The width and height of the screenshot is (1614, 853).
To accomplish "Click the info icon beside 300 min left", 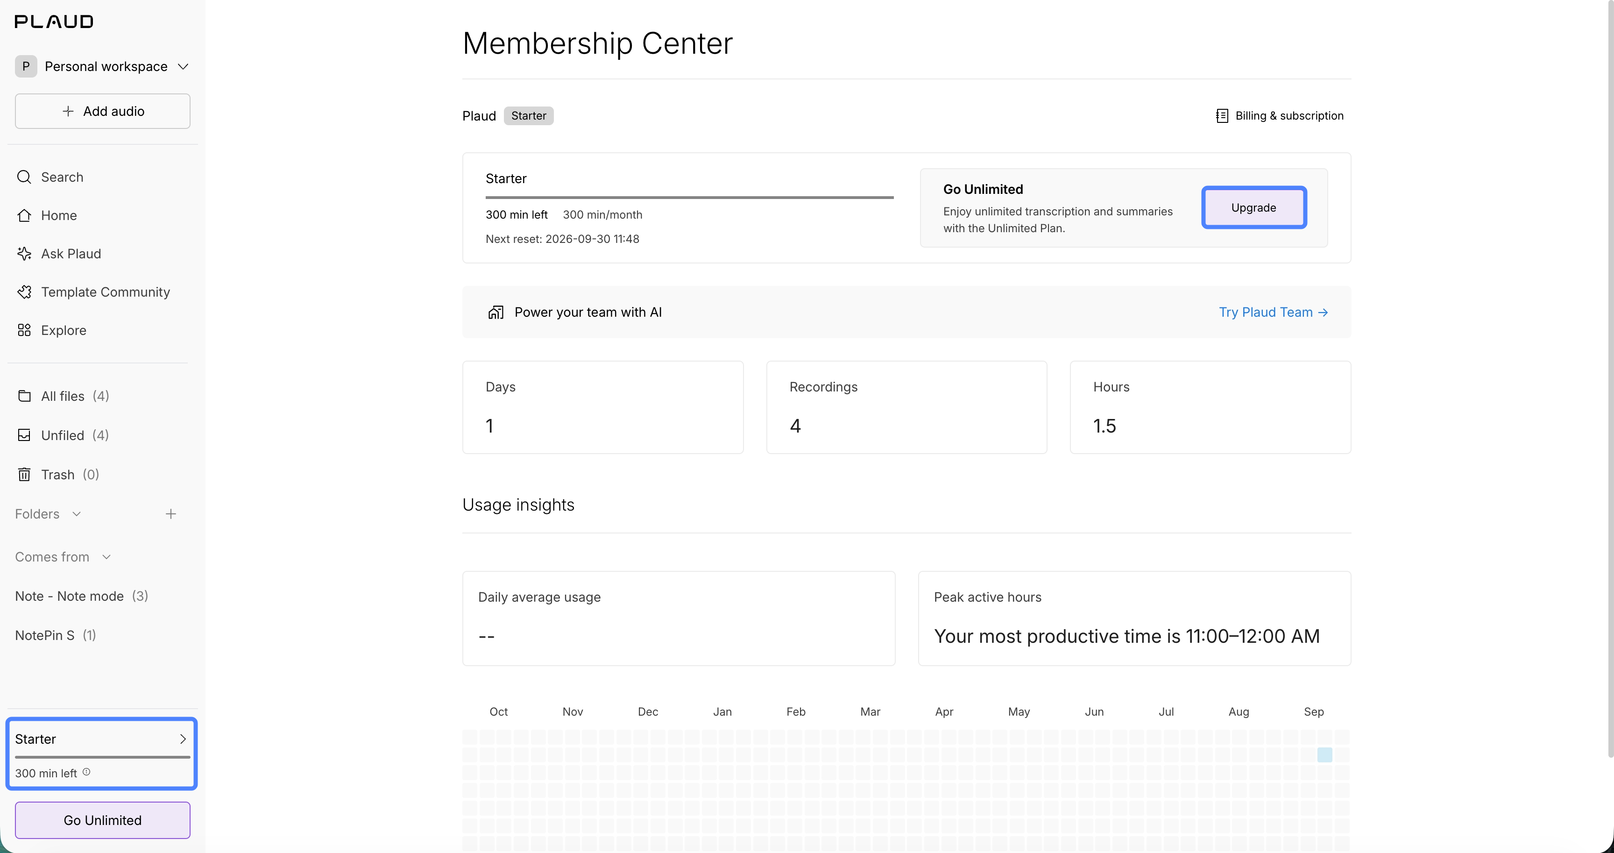I will click(x=86, y=772).
